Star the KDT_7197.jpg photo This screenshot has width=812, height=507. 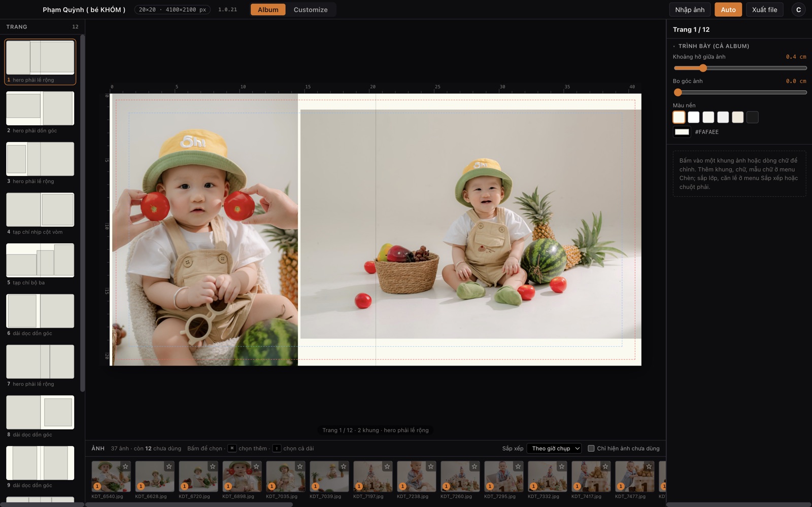(387, 466)
